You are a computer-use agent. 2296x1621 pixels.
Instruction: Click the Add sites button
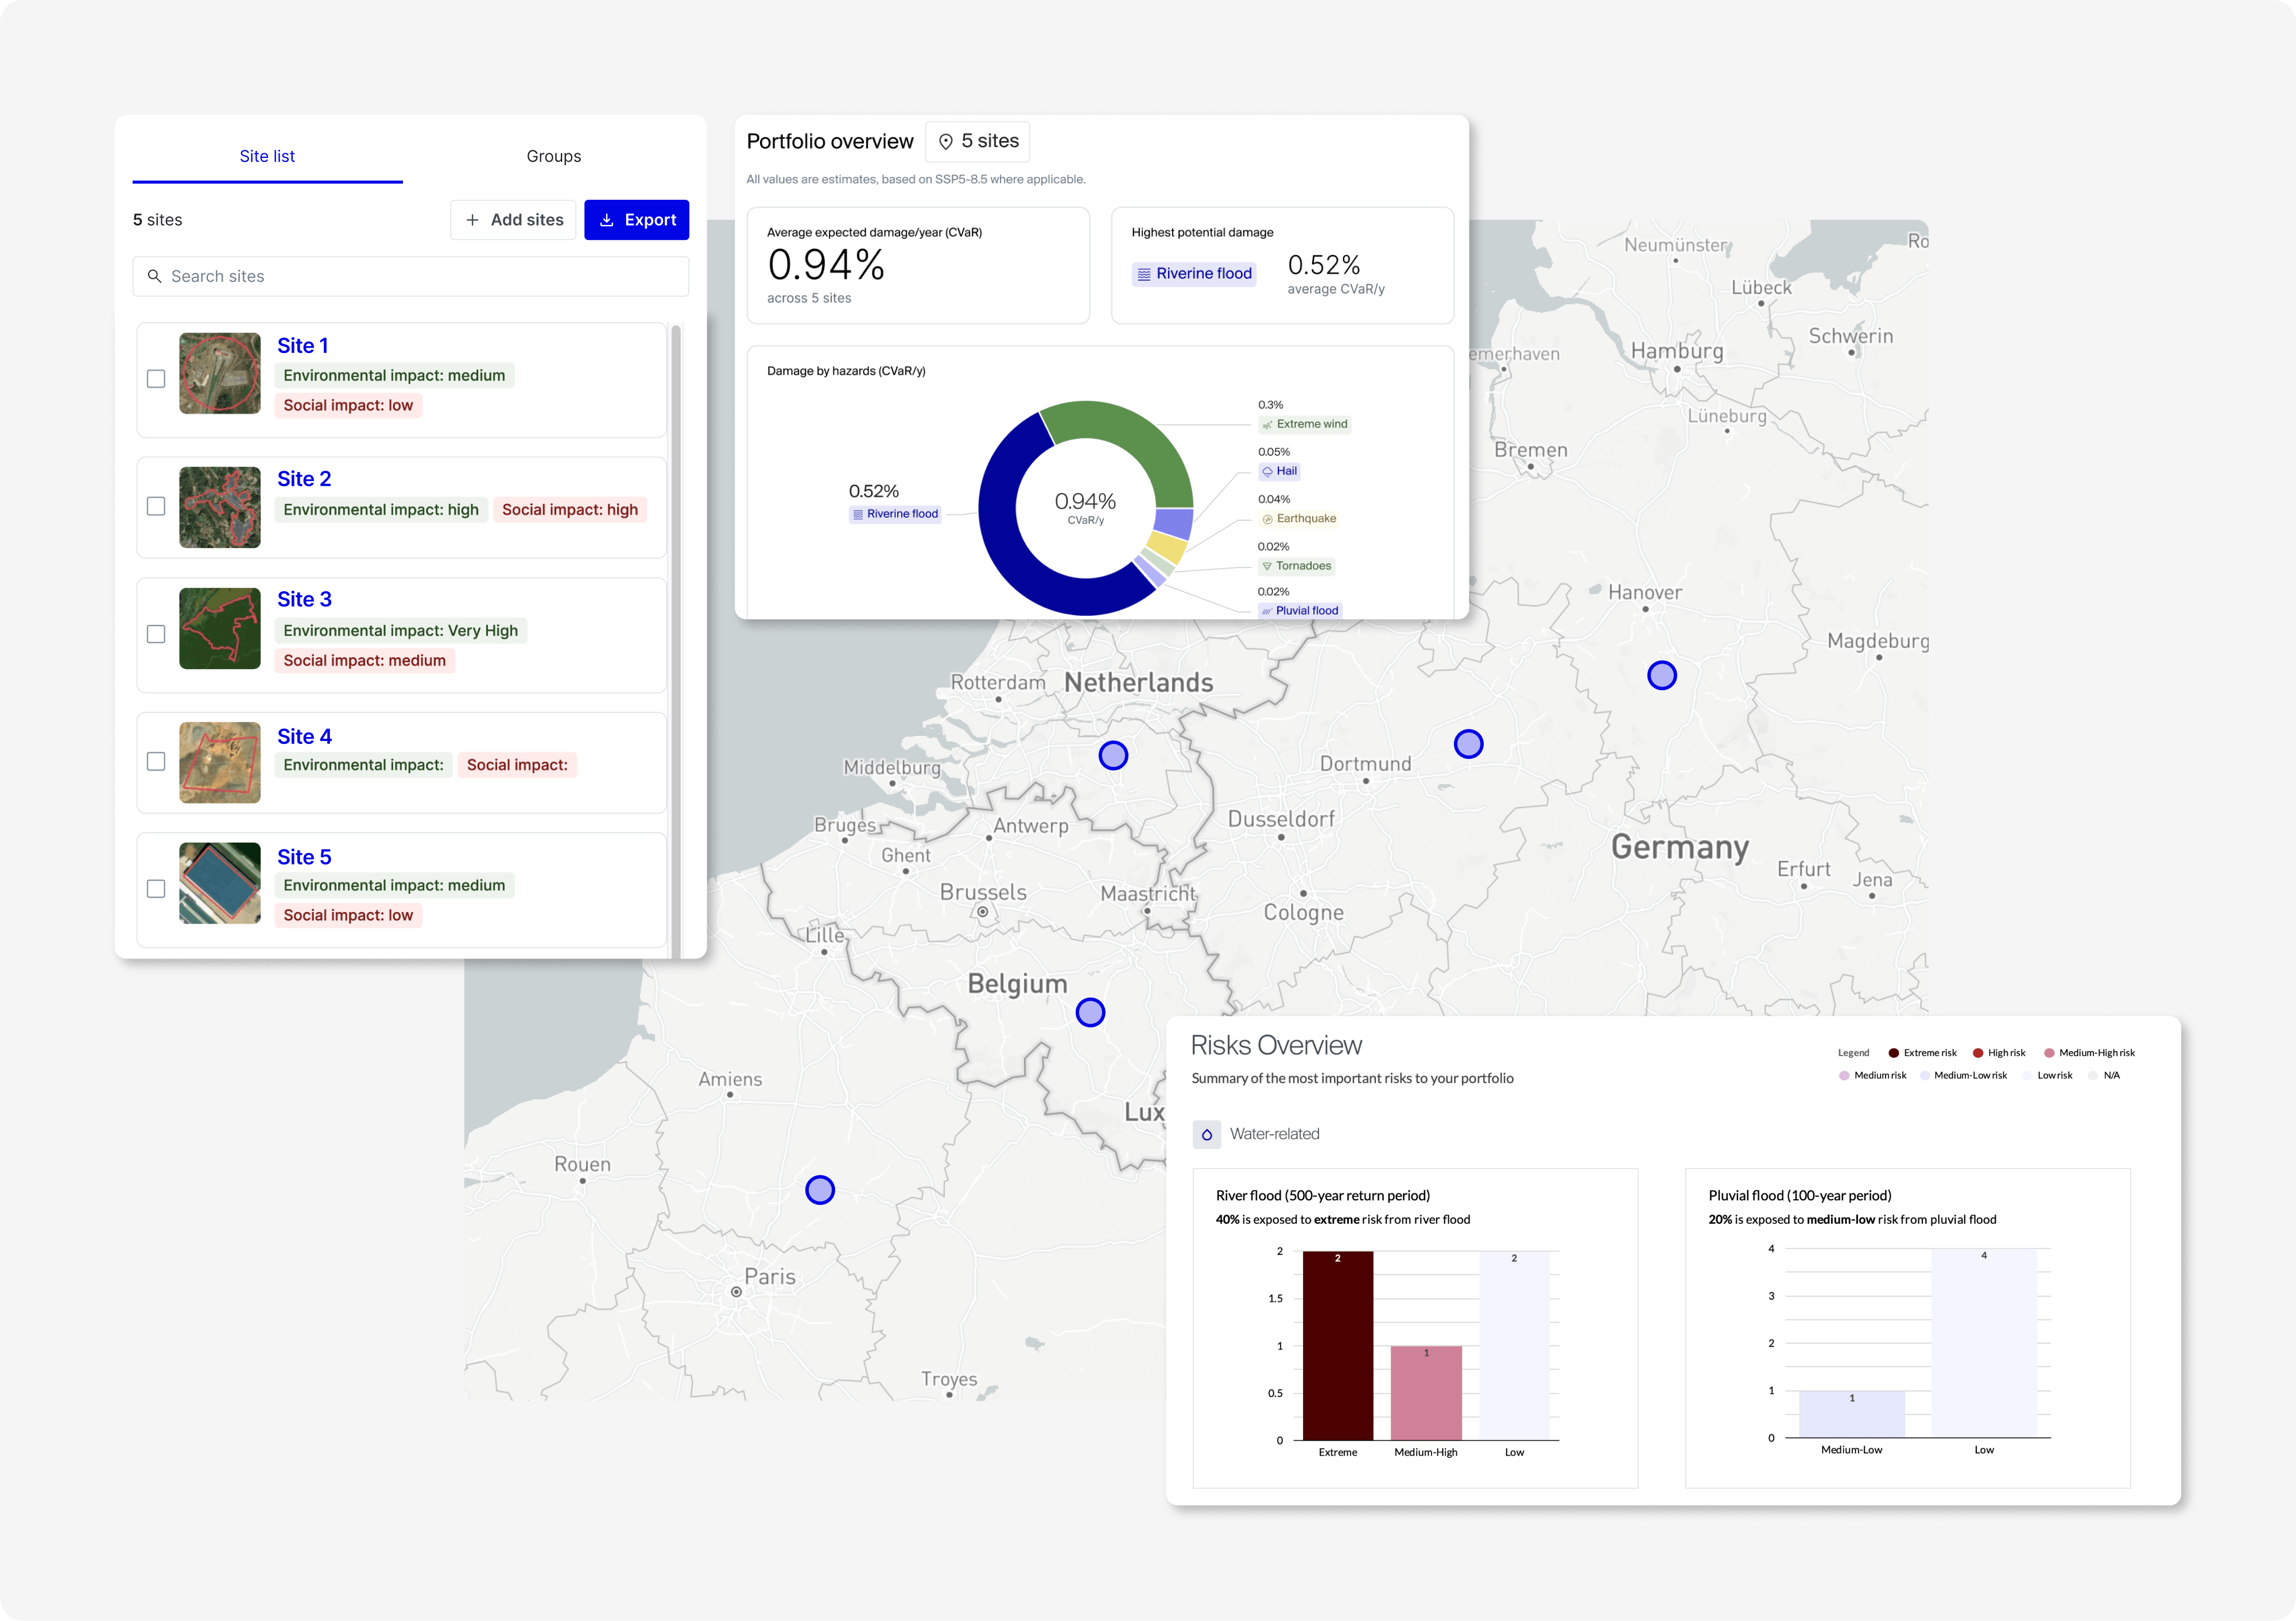point(513,220)
